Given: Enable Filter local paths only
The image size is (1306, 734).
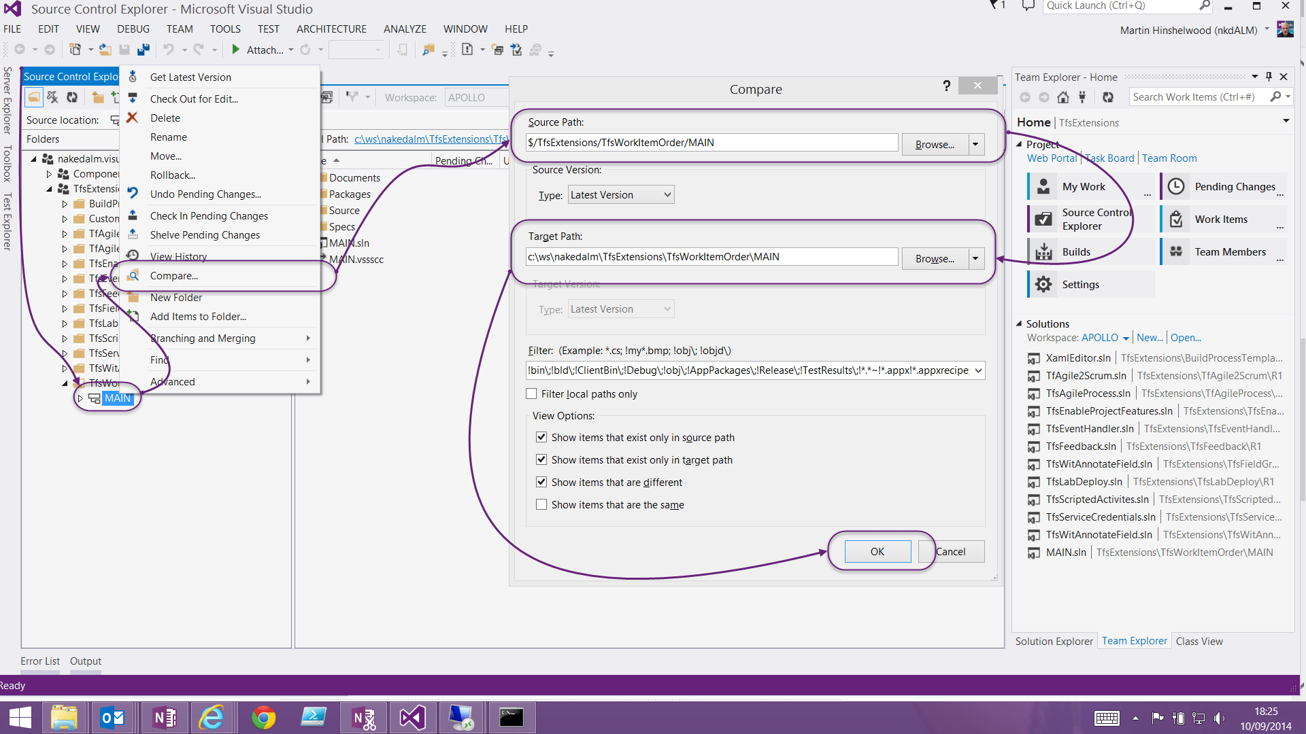Looking at the screenshot, I should [x=531, y=394].
